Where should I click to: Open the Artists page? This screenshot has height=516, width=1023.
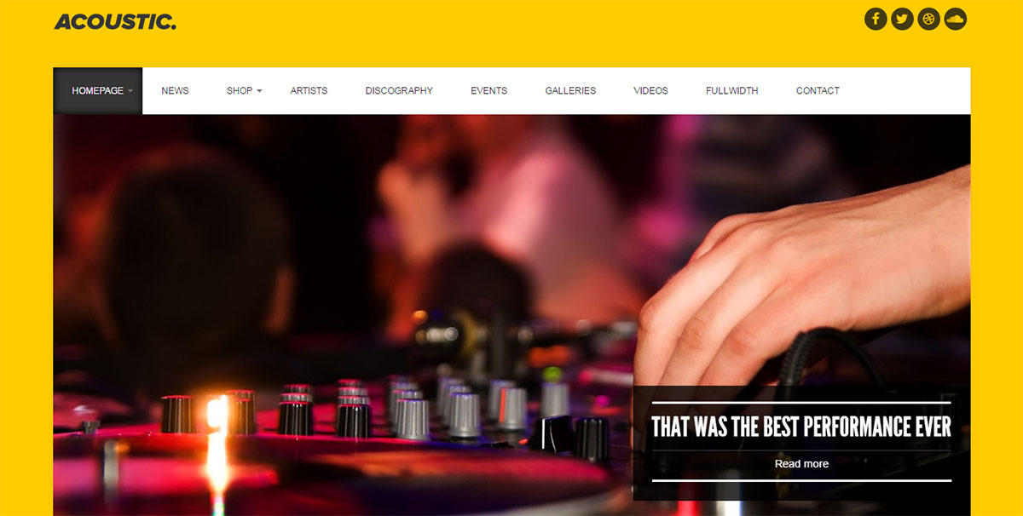tap(309, 90)
